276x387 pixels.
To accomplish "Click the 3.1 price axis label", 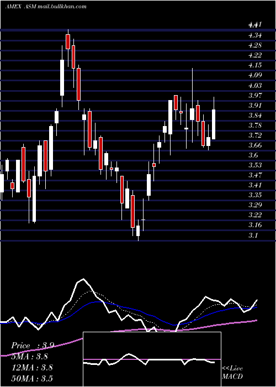I will (x=253, y=235).
